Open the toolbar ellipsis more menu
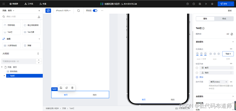 pos(102,11)
